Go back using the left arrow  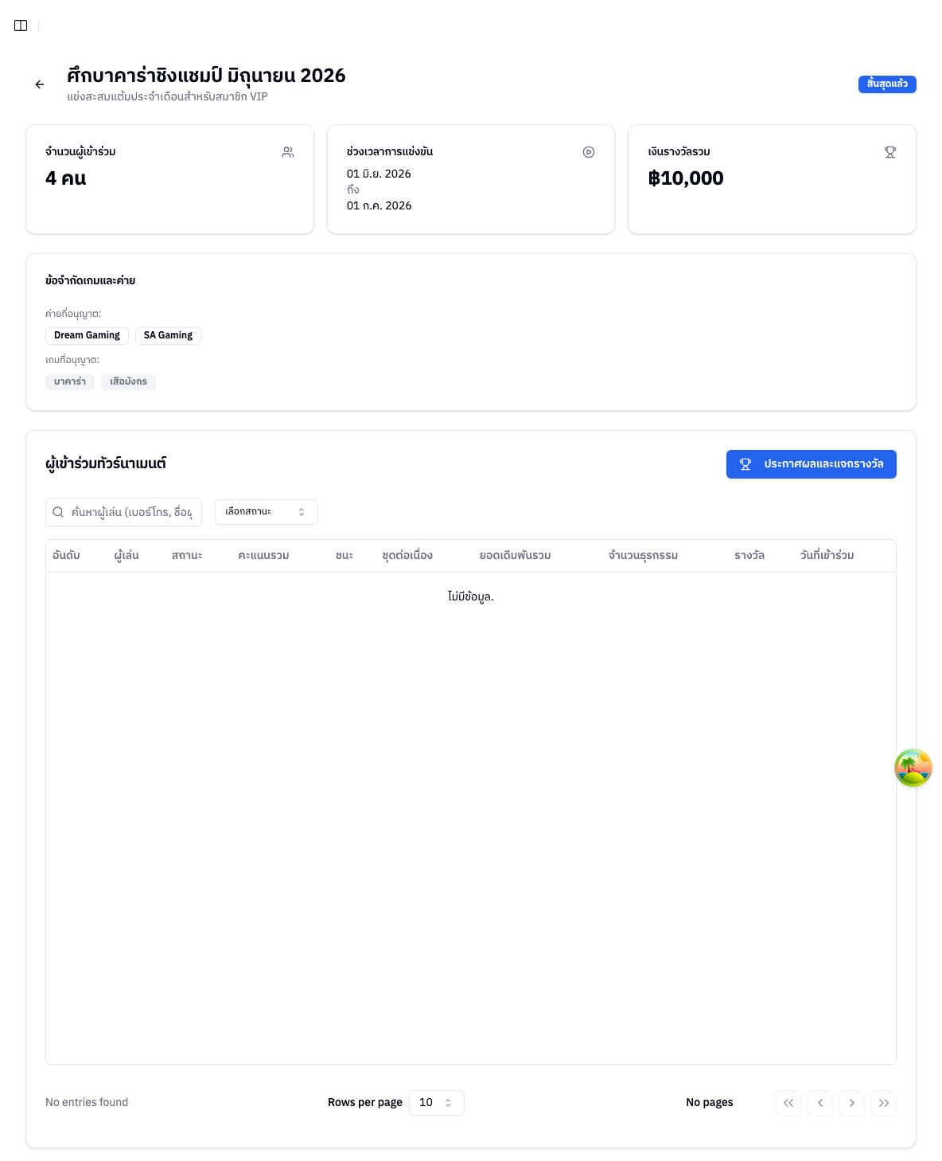point(40,84)
